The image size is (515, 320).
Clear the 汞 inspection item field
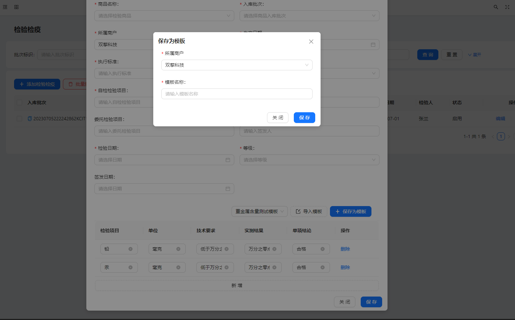point(131,267)
